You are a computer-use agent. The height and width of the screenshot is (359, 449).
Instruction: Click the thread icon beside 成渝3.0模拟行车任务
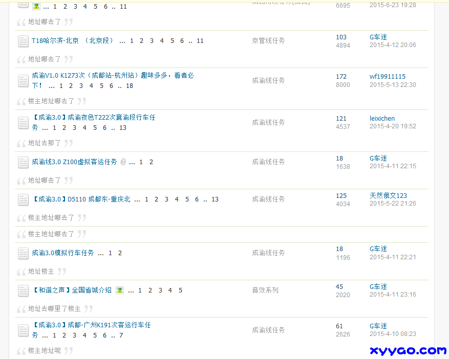pos(23,253)
